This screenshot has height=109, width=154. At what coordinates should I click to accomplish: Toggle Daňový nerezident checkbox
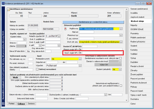pyautogui.click(x=37, y=69)
